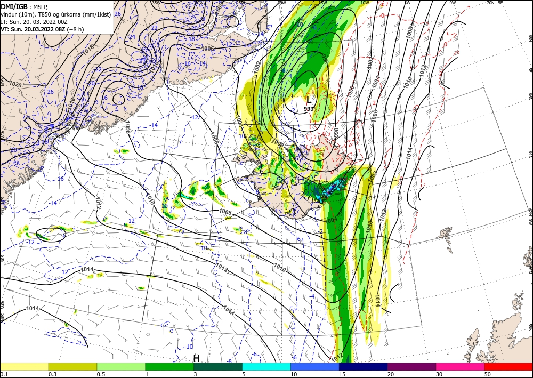
Task: Click the 'L' low-pressure center marker
Action: pos(308,100)
